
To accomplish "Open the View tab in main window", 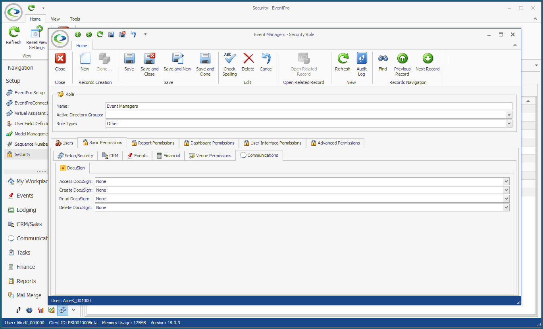I will (x=56, y=19).
